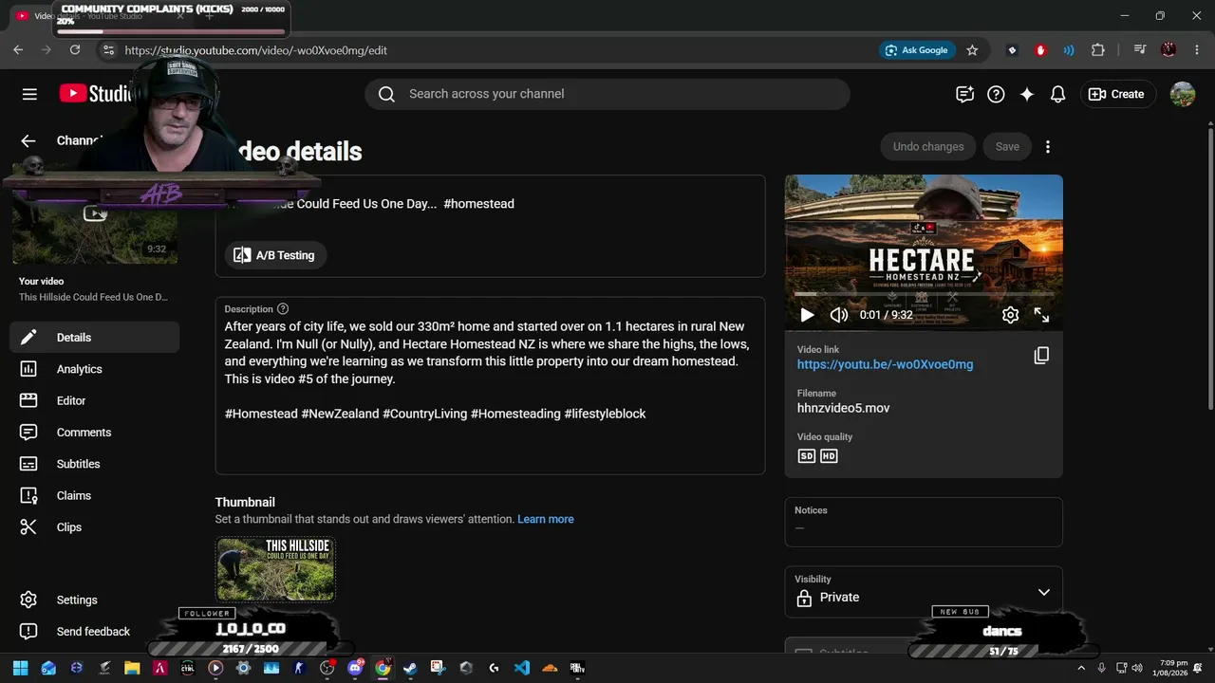Focus the Search across your channel field
This screenshot has height=683, width=1215.
[607, 94]
